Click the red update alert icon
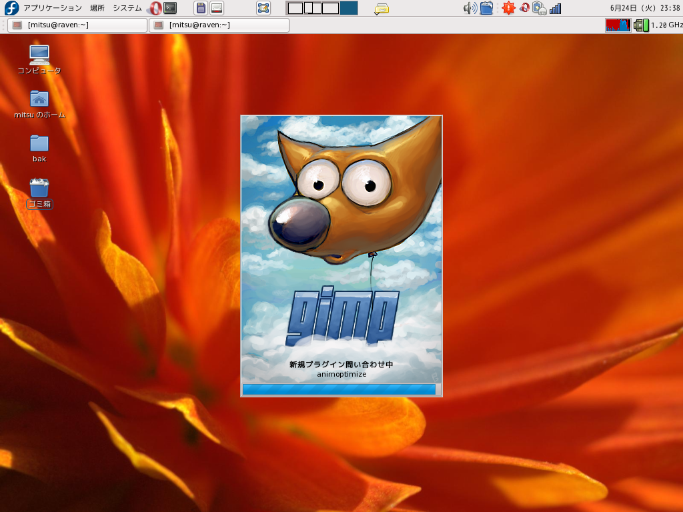The image size is (683, 512). [x=508, y=8]
